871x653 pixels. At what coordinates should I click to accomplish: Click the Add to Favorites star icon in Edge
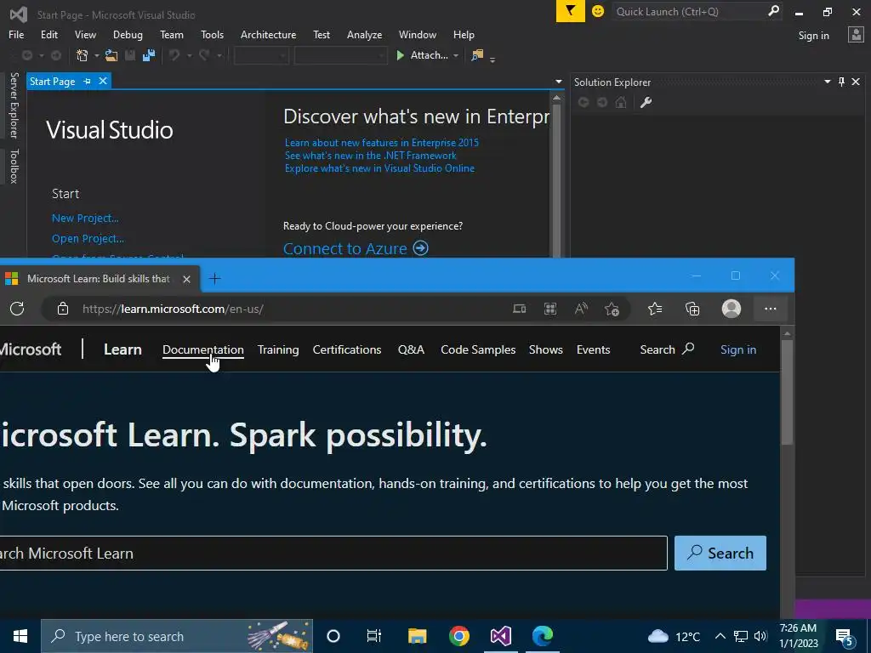(612, 309)
